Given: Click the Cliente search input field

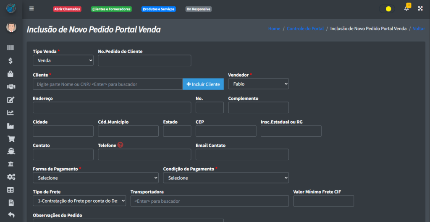Looking at the screenshot, I should [107, 84].
